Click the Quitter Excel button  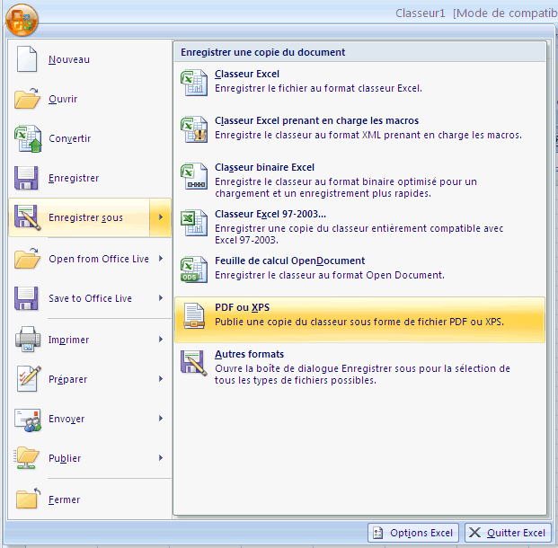[x=508, y=533]
